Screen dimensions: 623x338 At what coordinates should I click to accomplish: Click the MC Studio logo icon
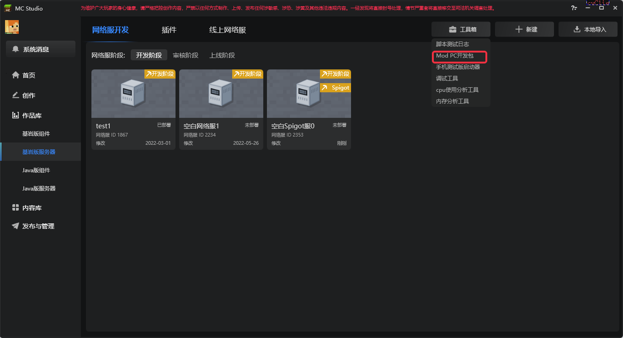point(8,8)
